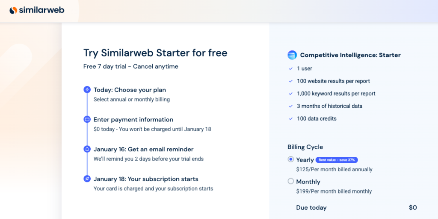Screen dimensions: 438x219
Task: Click the Try Similarweb Starter for free heading
Action: point(155,53)
